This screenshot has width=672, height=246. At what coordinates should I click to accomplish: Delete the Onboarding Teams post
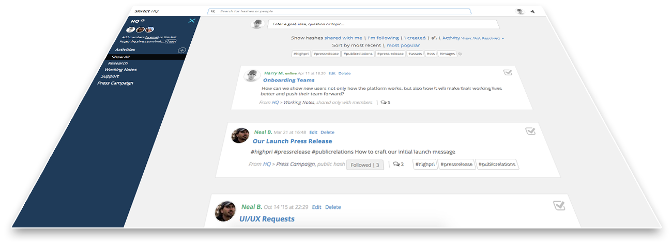click(x=344, y=73)
